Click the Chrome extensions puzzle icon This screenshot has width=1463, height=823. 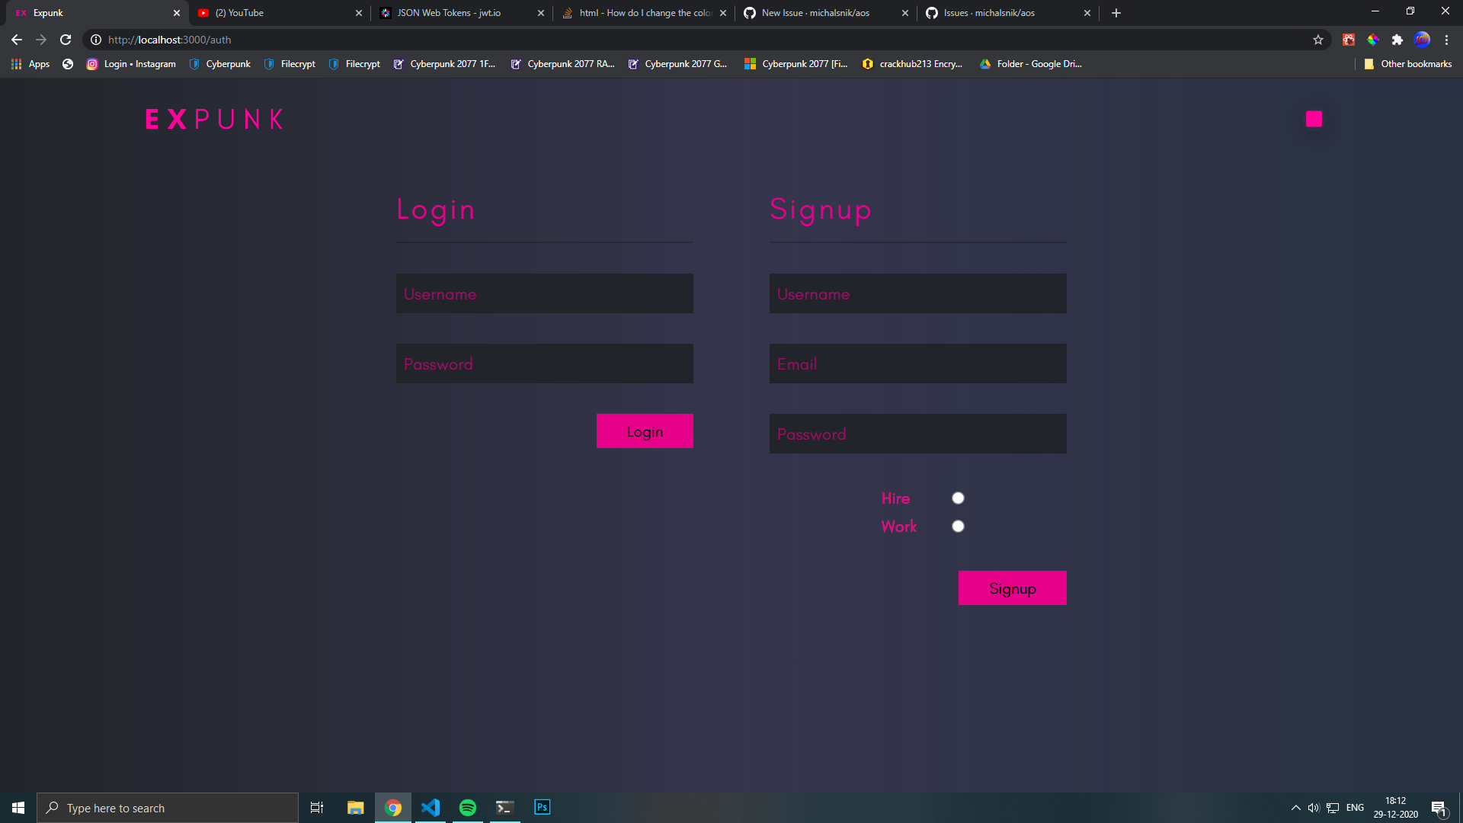[x=1398, y=40]
